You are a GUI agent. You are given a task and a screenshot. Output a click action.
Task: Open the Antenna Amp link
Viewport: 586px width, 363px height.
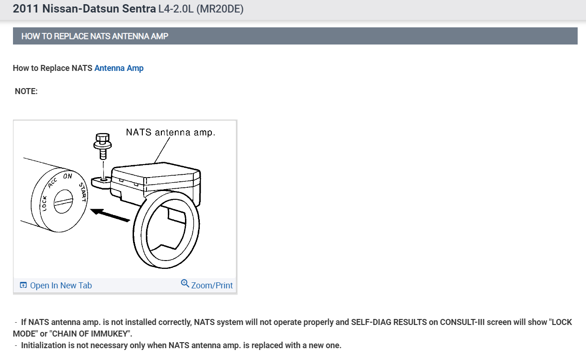tap(119, 68)
